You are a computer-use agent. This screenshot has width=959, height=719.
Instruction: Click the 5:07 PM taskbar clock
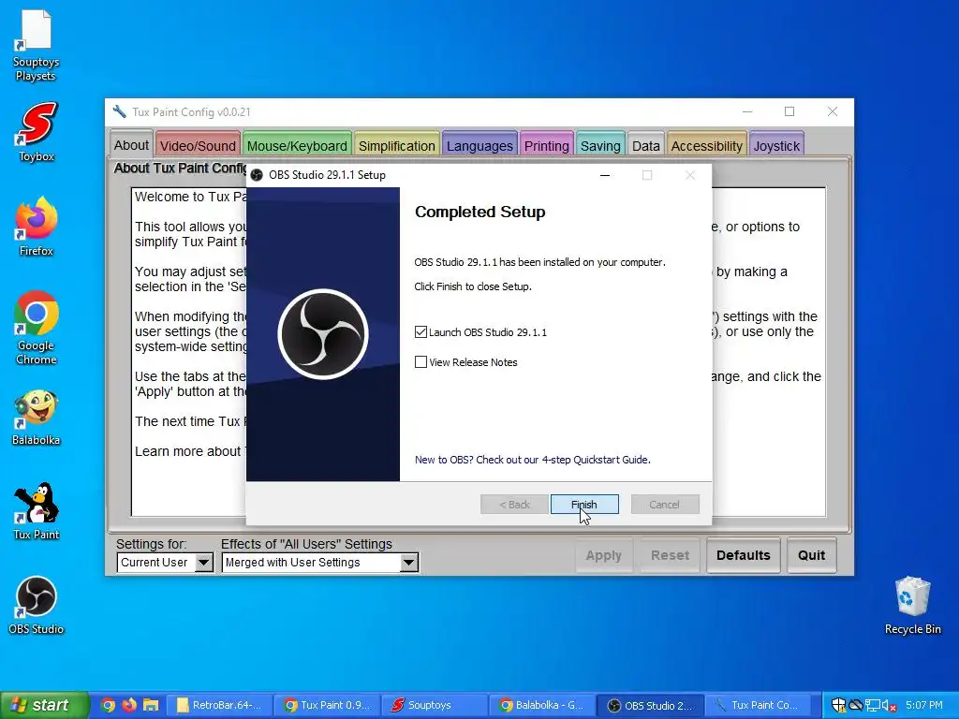coord(924,705)
